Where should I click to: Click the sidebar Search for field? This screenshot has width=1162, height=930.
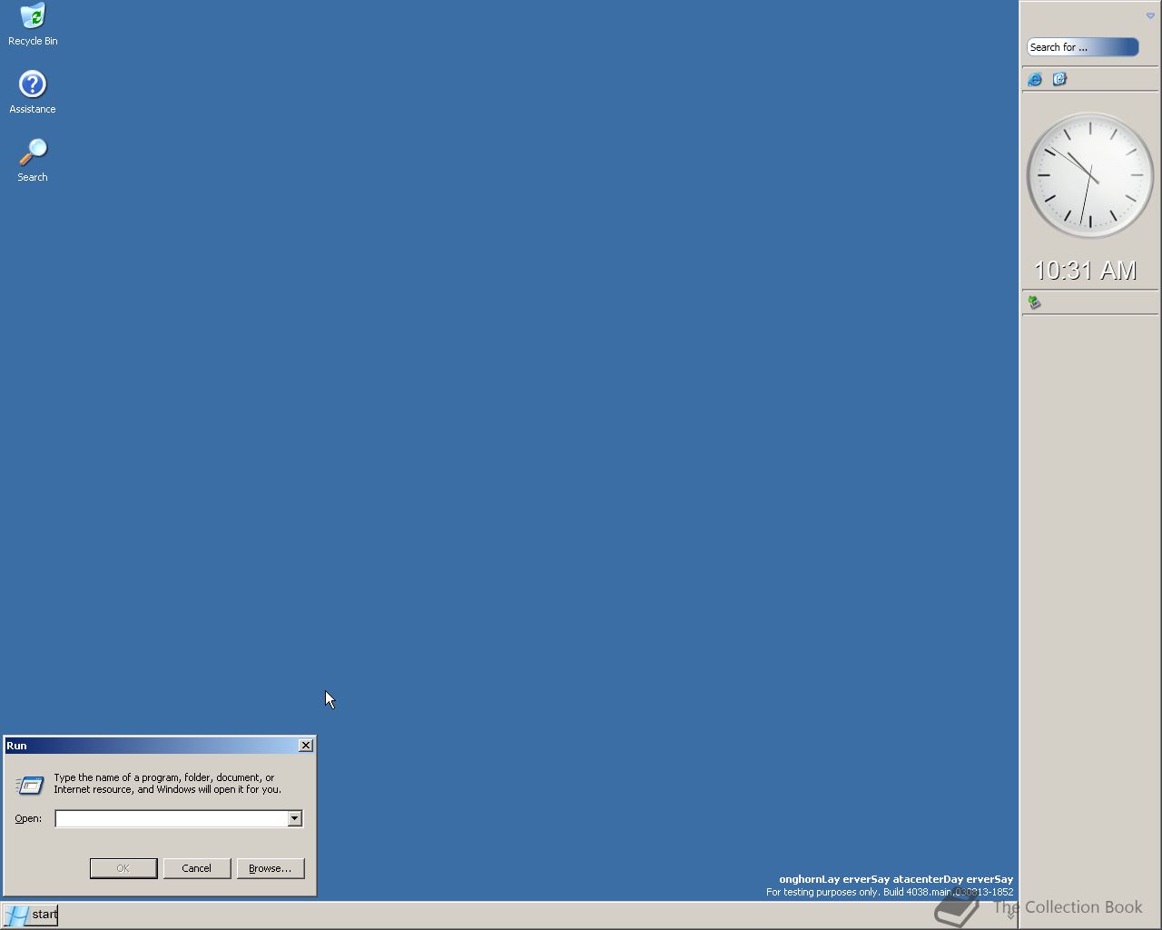tap(1082, 47)
